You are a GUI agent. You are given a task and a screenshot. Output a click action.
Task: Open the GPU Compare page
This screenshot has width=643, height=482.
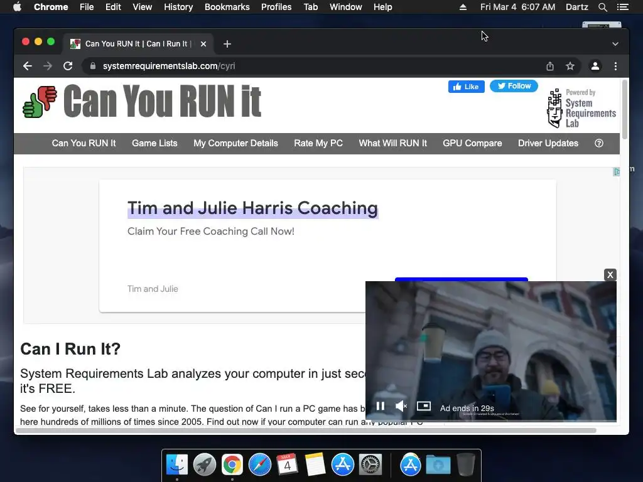pyautogui.click(x=472, y=143)
